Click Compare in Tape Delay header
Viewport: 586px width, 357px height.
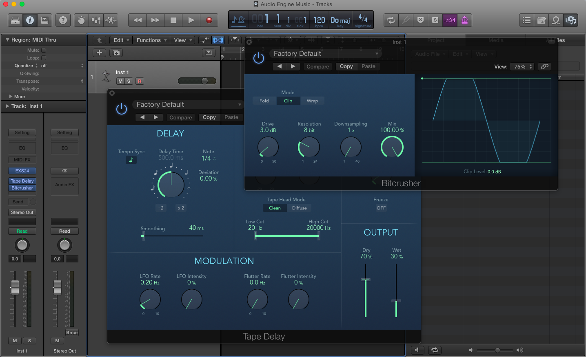point(181,117)
